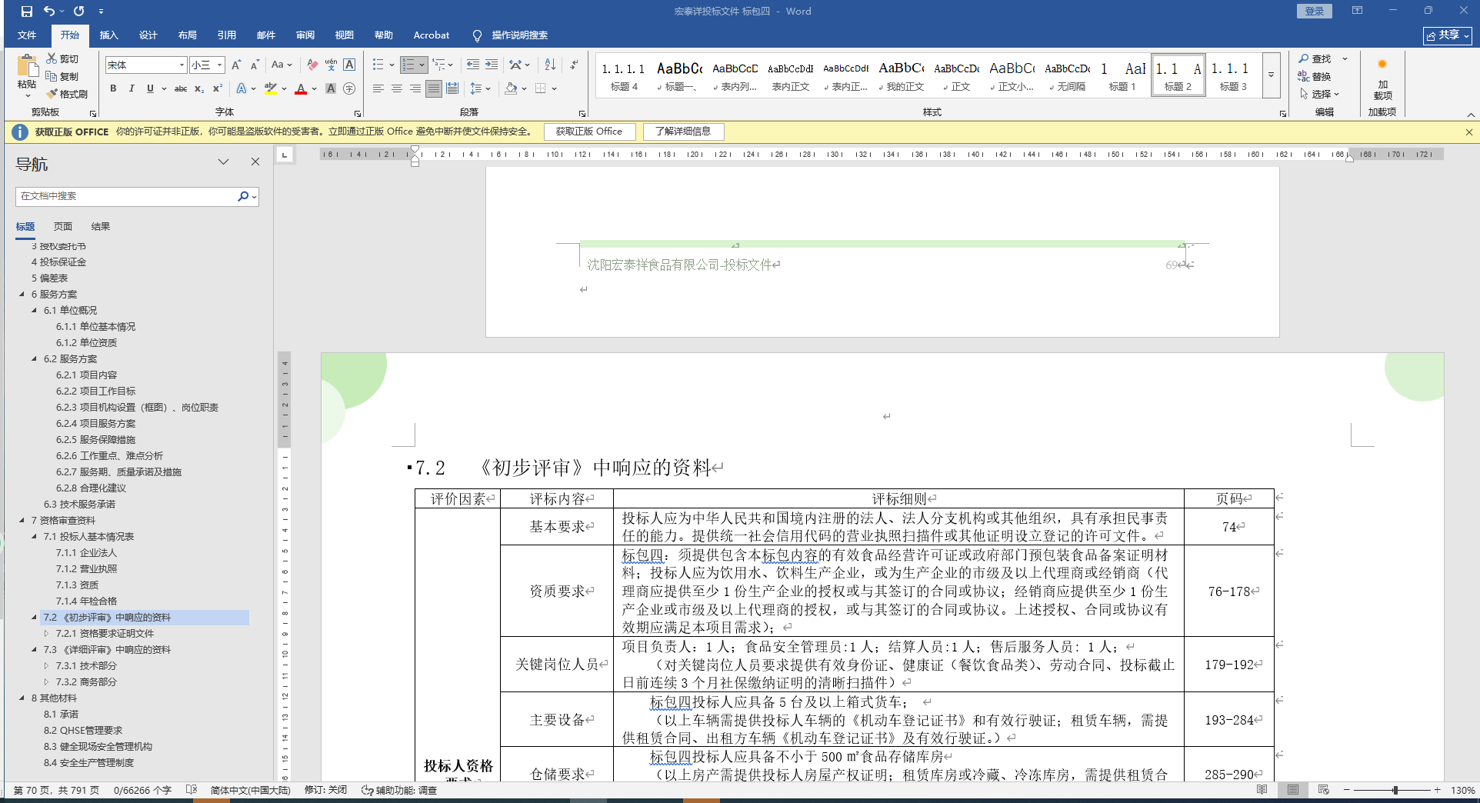Click the document search input field

click(127, 196)
